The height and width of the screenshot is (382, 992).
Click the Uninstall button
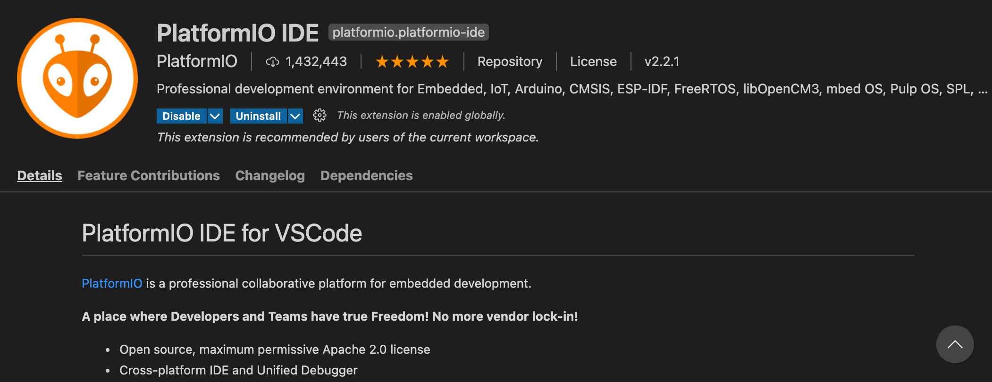point(258,116)
